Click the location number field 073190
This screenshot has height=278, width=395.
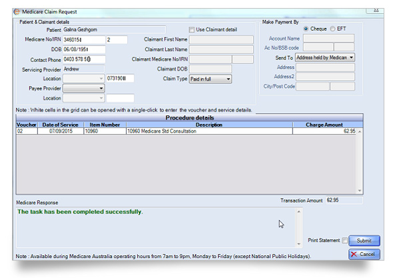[x=120, y=79]
